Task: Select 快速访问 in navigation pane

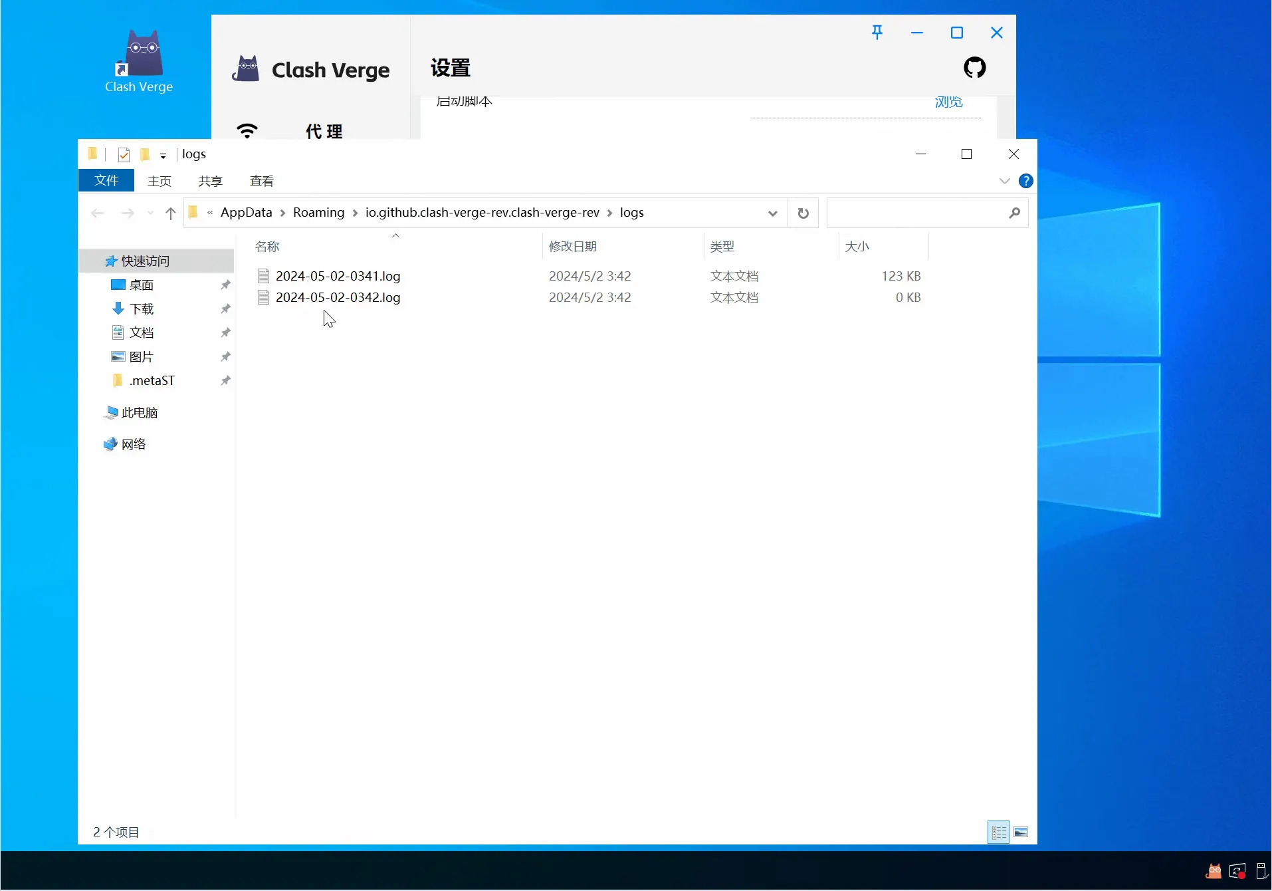Action: click(156, 261)
